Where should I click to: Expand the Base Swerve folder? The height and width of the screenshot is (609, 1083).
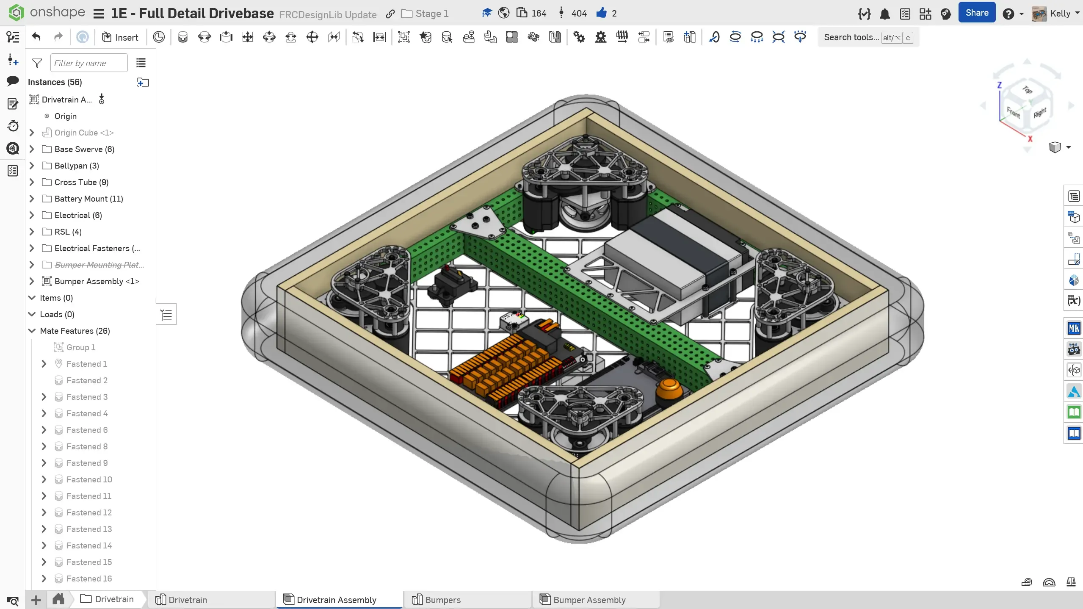pos(32,149)
